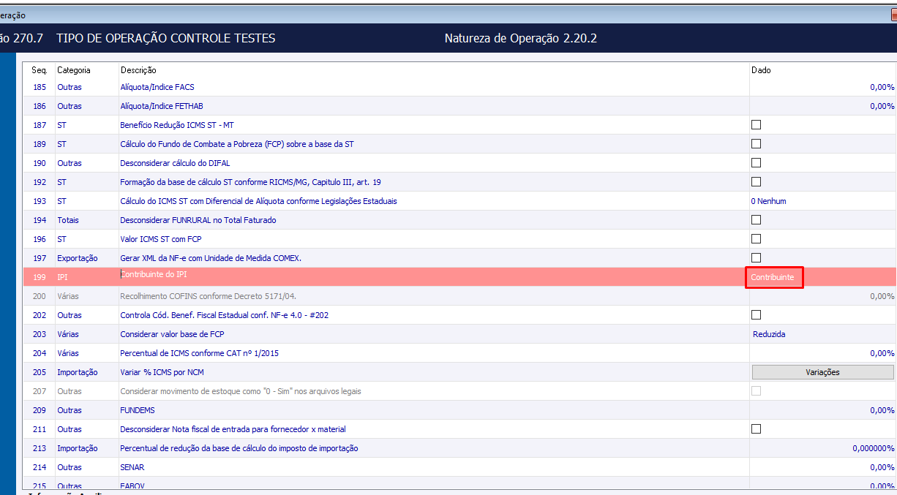
Task: Enable Valor ICMS ST com FCP checkbox
Action: 756,239
